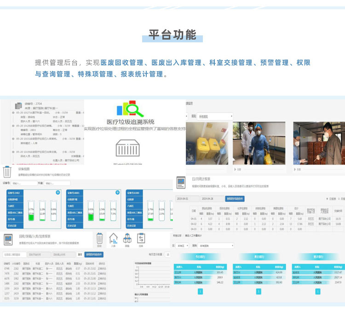Viewport: 345px width, 322px height.
Task: Open the 医院 dropdown in the workload statistics panel
Action: coord(216,246)
